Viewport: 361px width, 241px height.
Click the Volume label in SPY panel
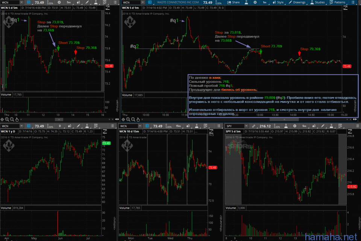coord(231,208)
